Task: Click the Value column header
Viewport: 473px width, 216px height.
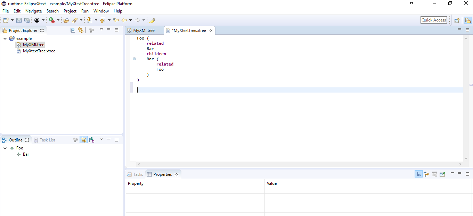Action: coord(368,183)
